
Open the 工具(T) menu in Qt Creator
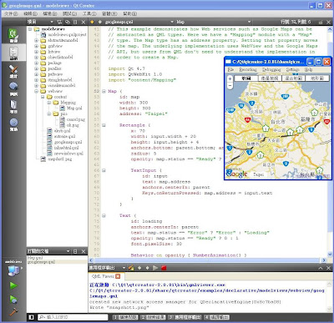[x=89, y=13]
